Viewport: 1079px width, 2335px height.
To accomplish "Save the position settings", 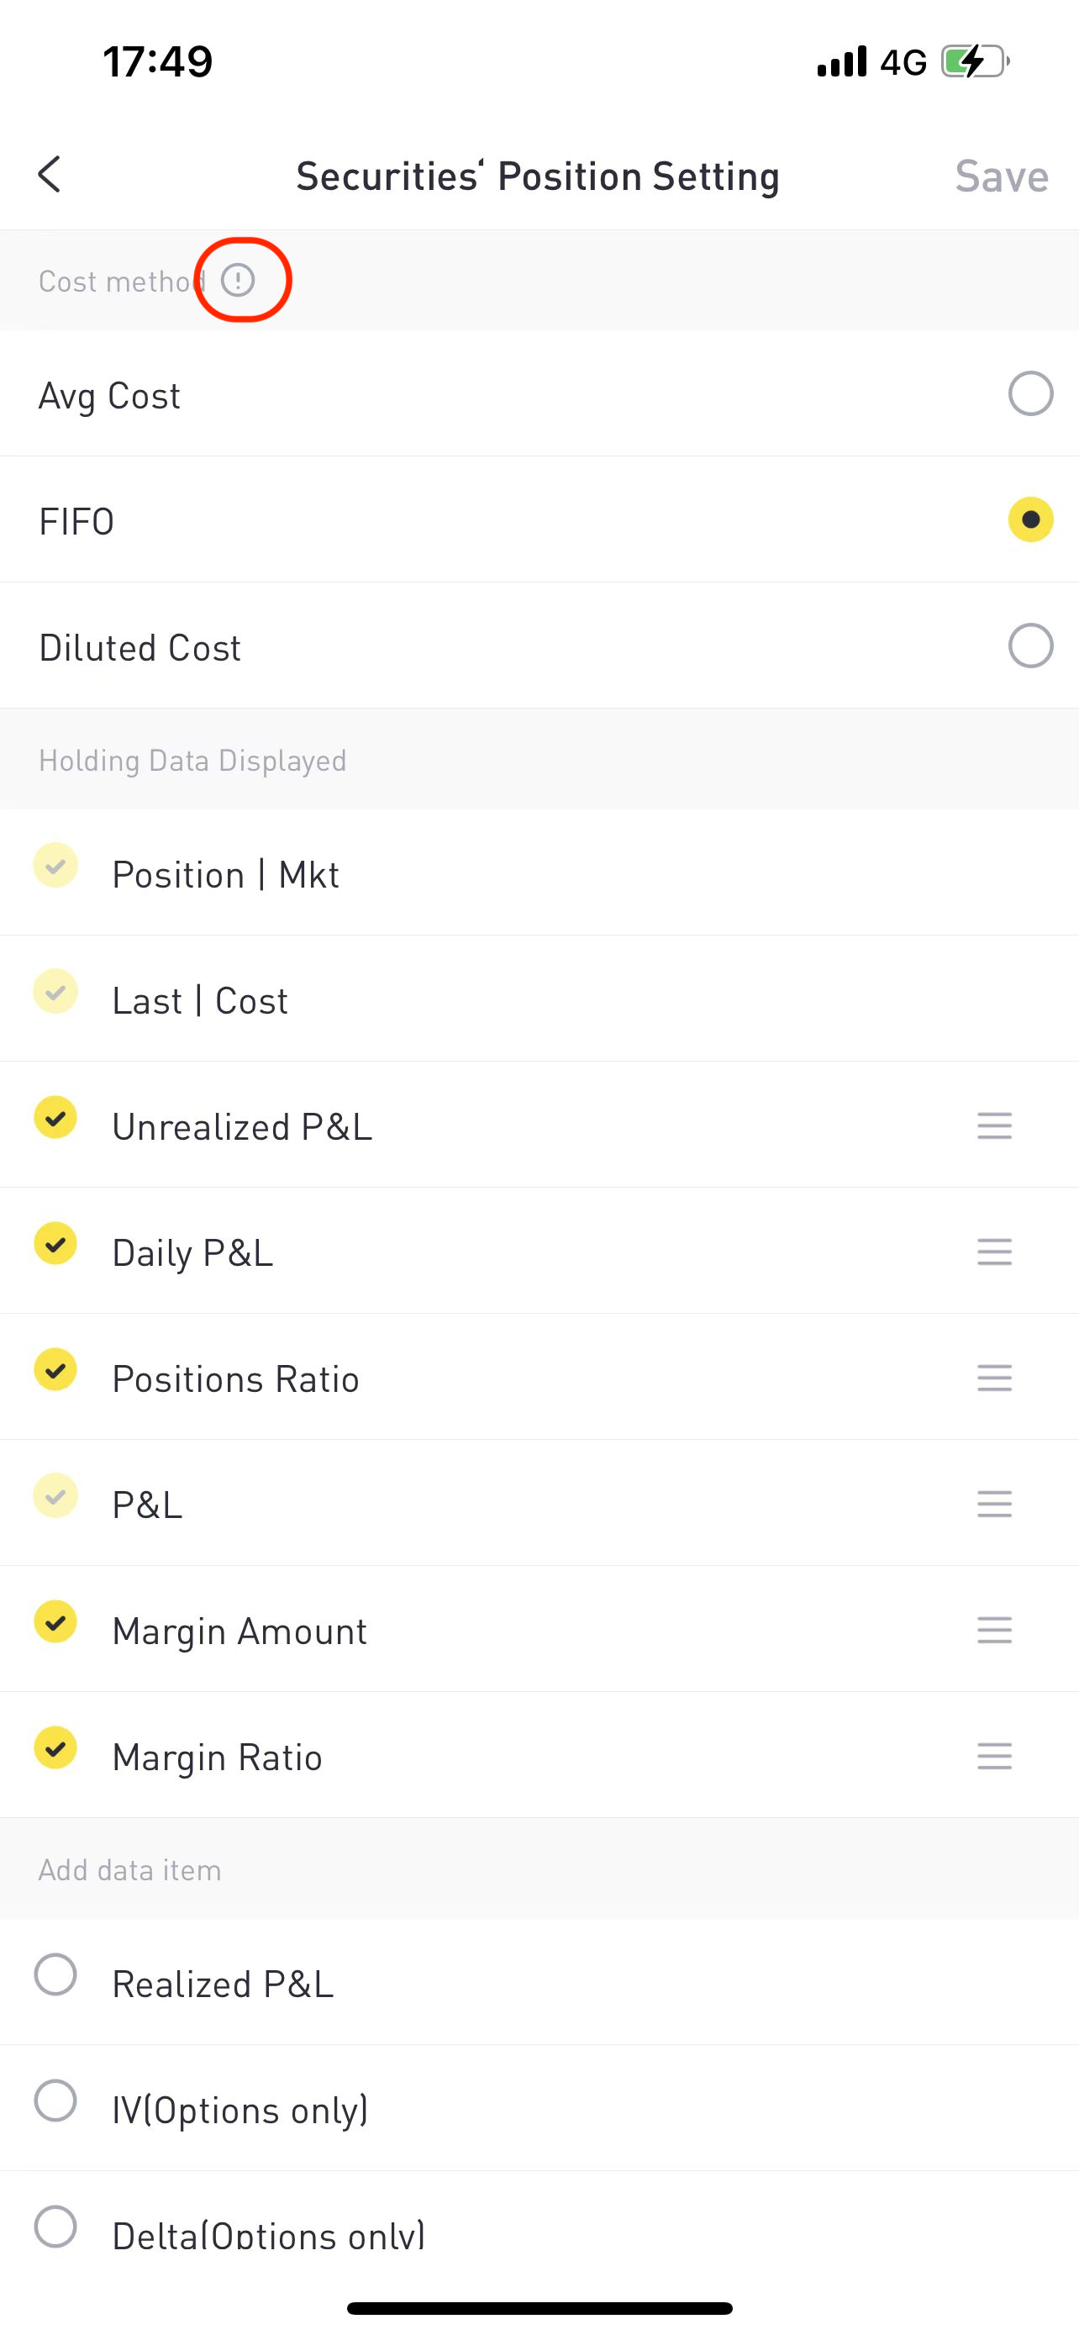I will [1001, 176].
